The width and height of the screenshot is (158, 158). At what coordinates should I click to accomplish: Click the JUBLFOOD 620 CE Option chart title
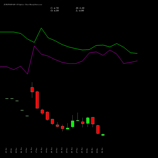(23, 5)
